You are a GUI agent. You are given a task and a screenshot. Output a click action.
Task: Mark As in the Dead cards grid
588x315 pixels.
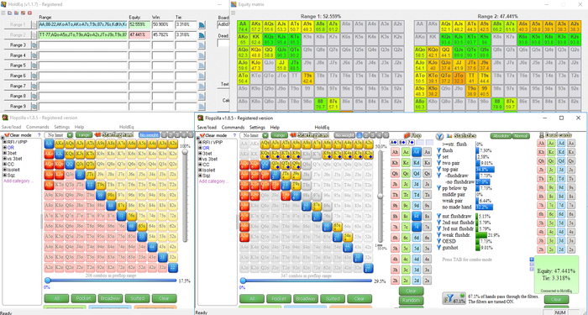pos(570,144)
